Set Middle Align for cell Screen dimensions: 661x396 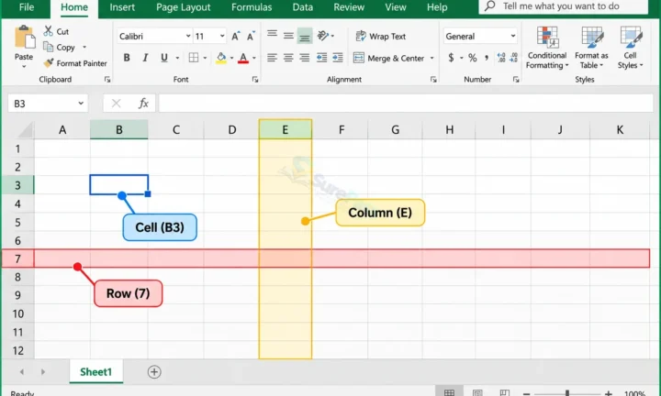(288, 36)
